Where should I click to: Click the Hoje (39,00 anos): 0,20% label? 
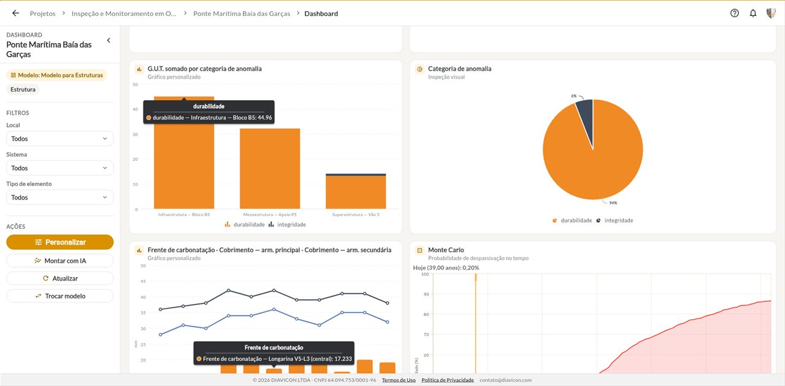tap(446, 268)
